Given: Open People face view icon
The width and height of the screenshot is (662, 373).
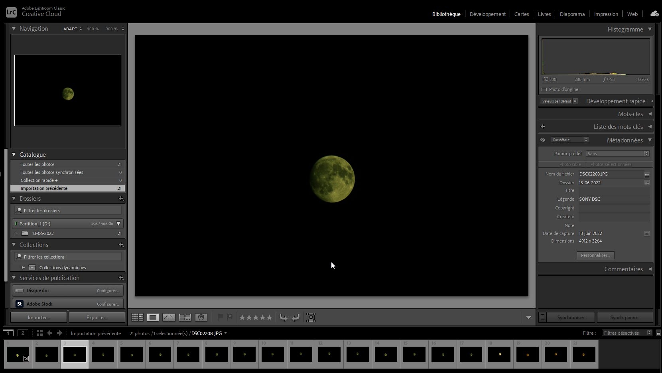Looking at the screenshot, I should 201,318.
